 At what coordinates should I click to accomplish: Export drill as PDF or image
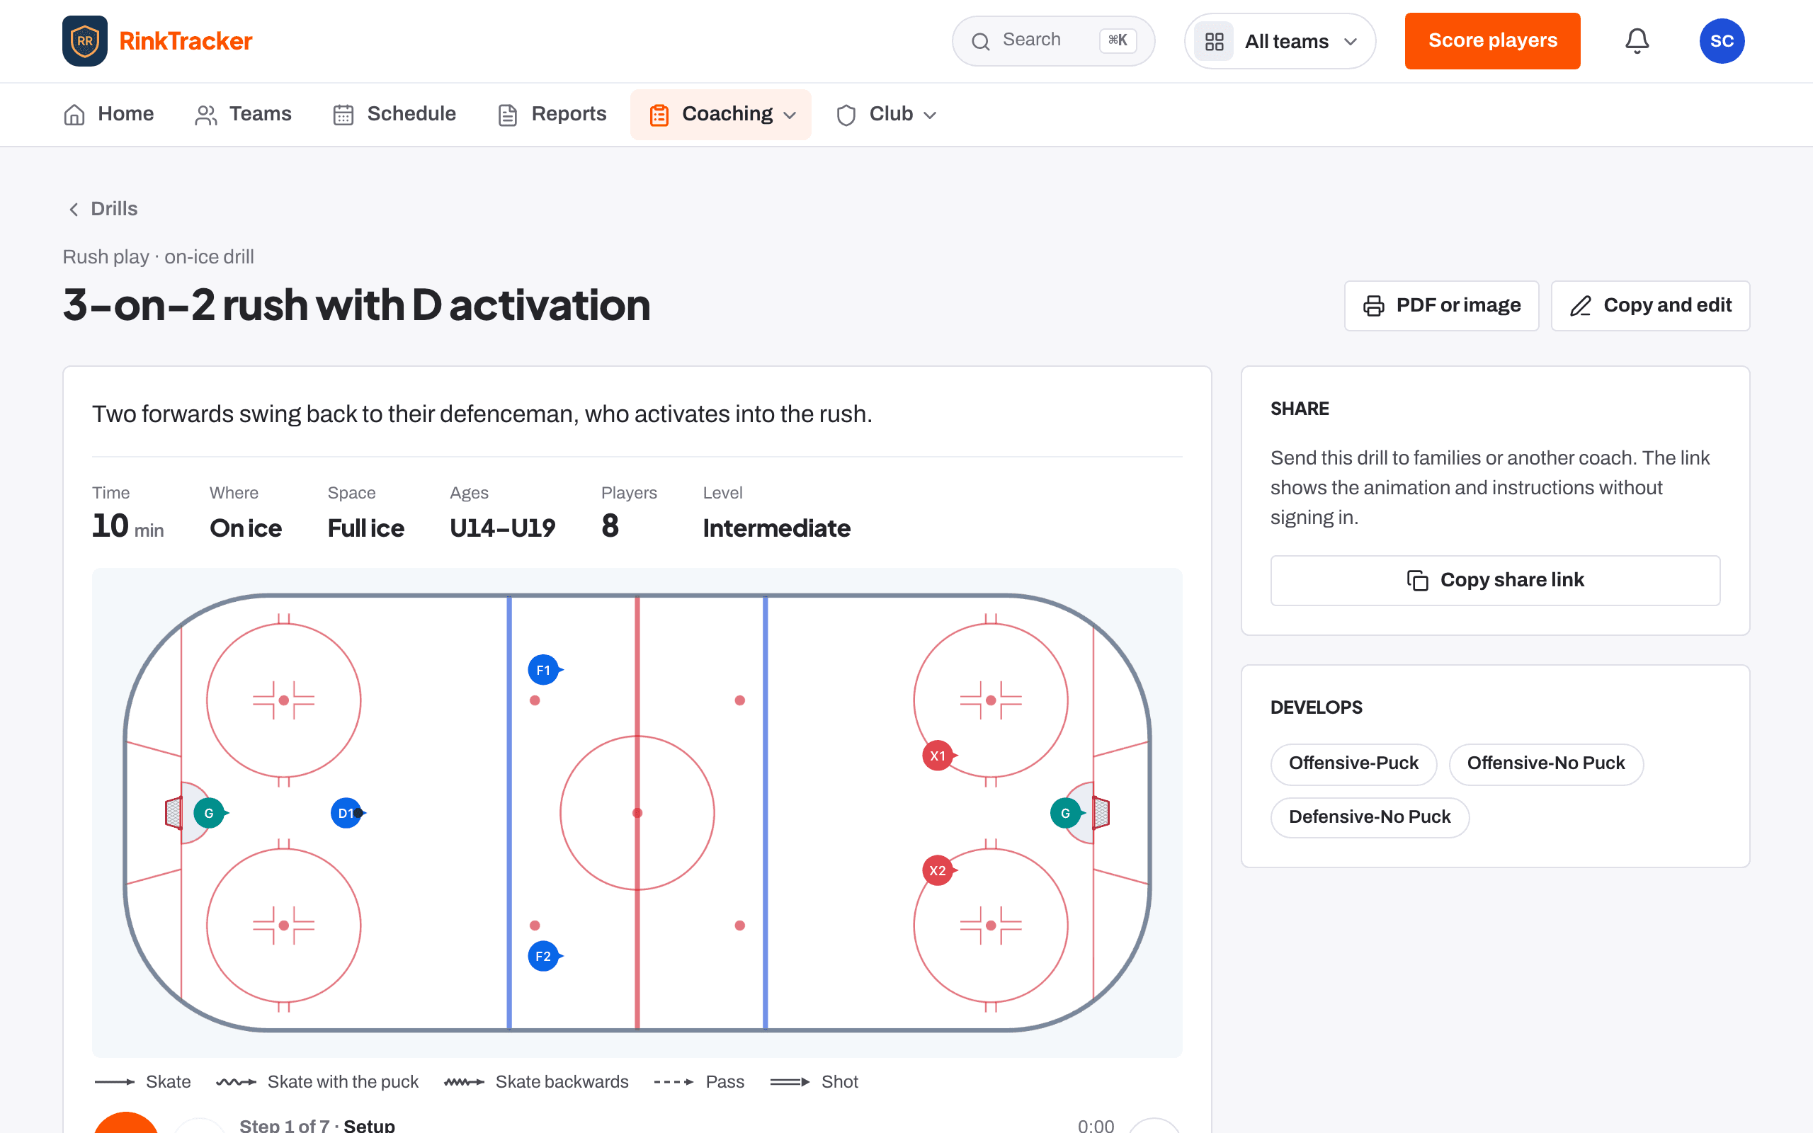coord(1441,306)
